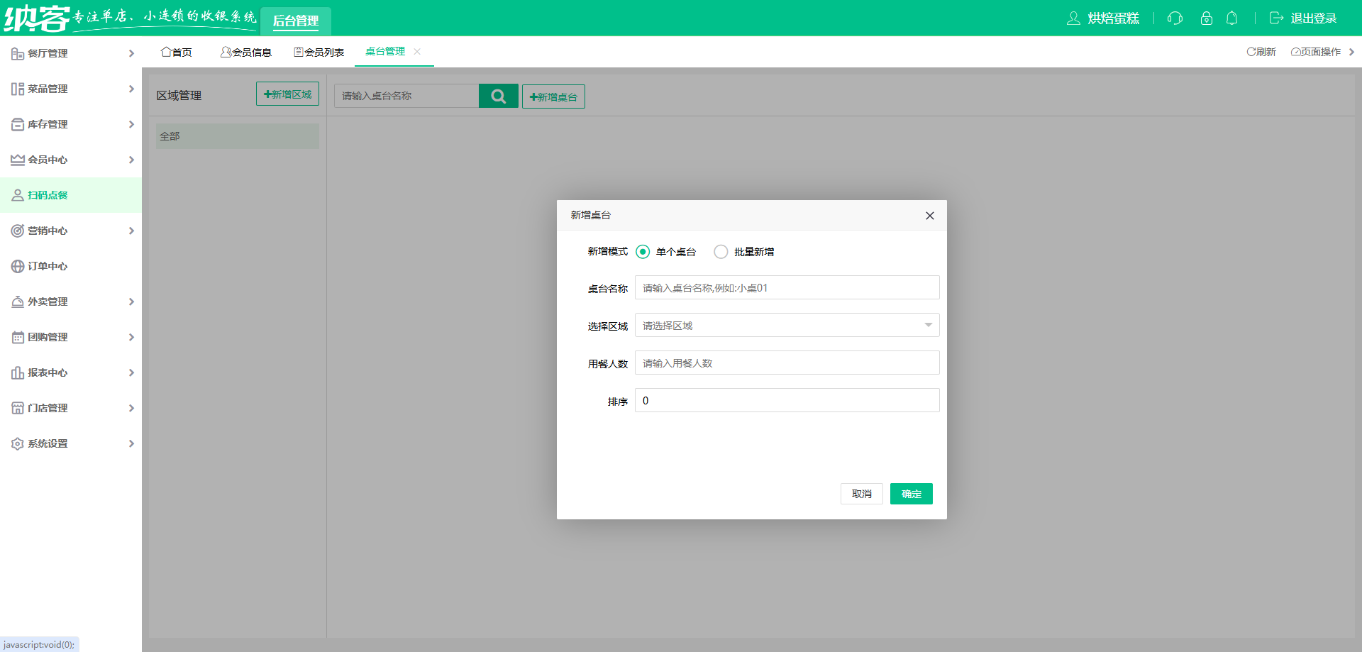Screen dimensions: 1362x652
Task: Expand the 营销中心 menu chevron
Action: click(131, 231)
